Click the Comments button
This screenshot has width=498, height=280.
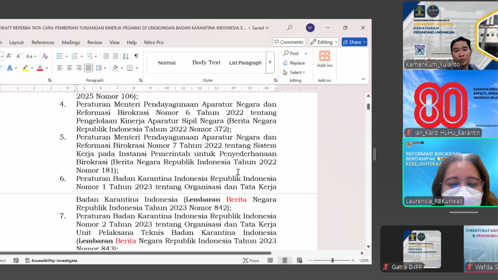[289, 42]
